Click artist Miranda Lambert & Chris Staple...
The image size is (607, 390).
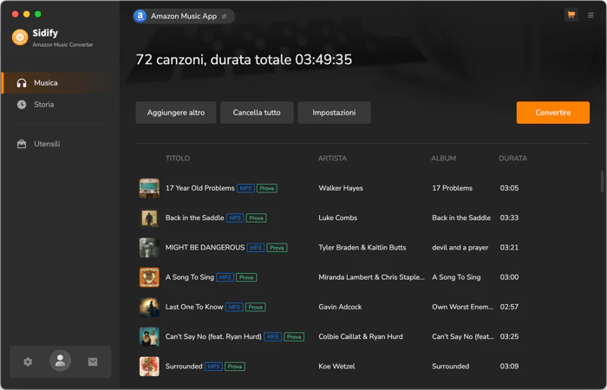tap(371, 277)
